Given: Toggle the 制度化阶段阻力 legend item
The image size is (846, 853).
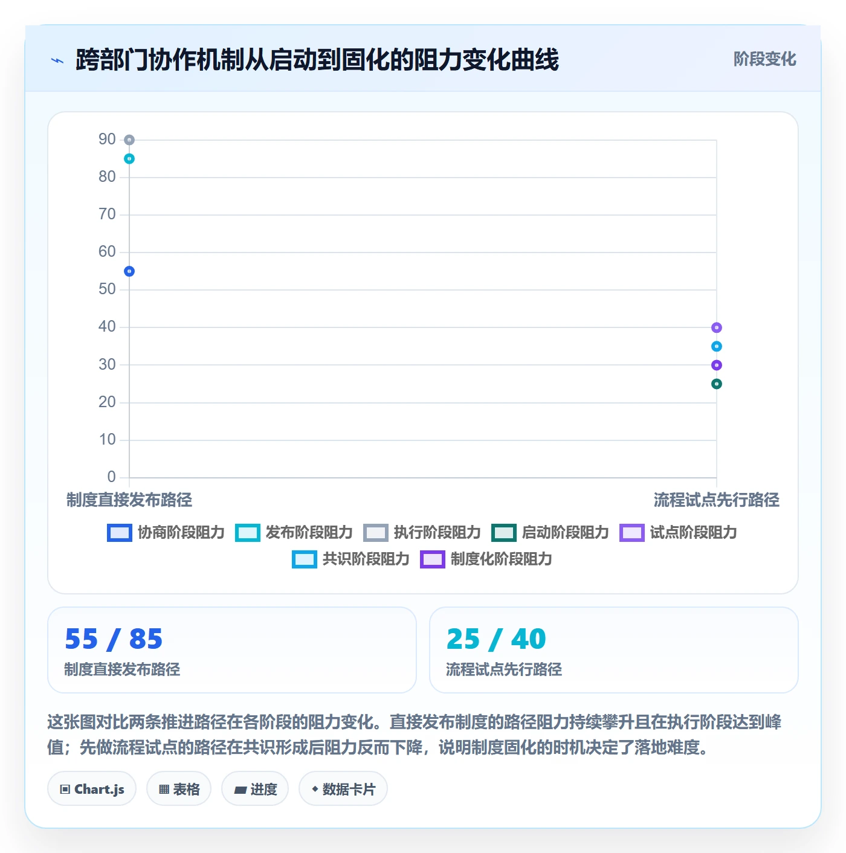Looking at the screenshot, I should click(486, 559).
